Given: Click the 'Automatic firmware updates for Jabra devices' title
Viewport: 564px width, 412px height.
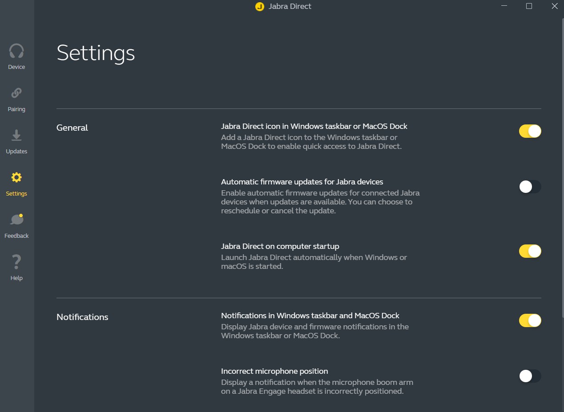Looking at the screenshot, I should tap(302, 182).
